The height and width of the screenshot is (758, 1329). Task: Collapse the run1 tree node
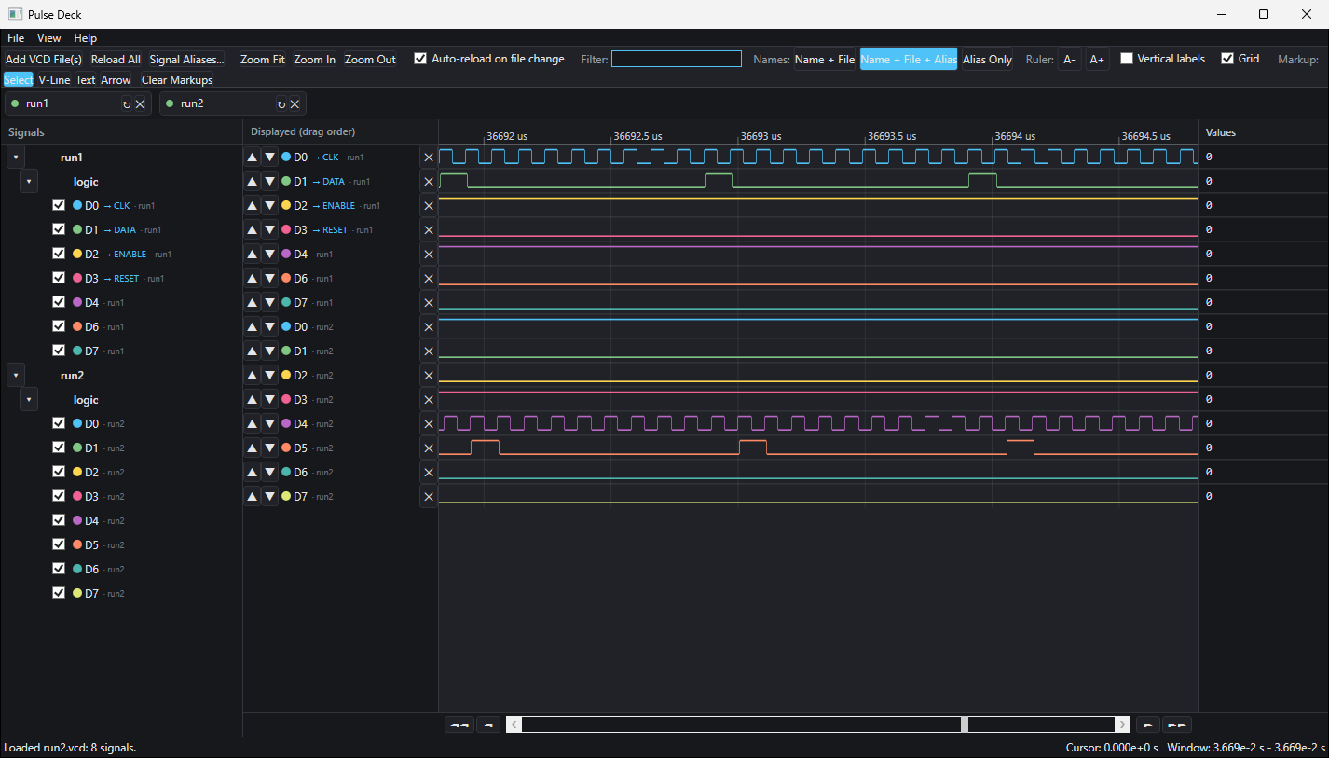(x=16, y=158)
